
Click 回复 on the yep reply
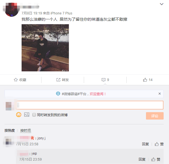click(x=142, y=159)
